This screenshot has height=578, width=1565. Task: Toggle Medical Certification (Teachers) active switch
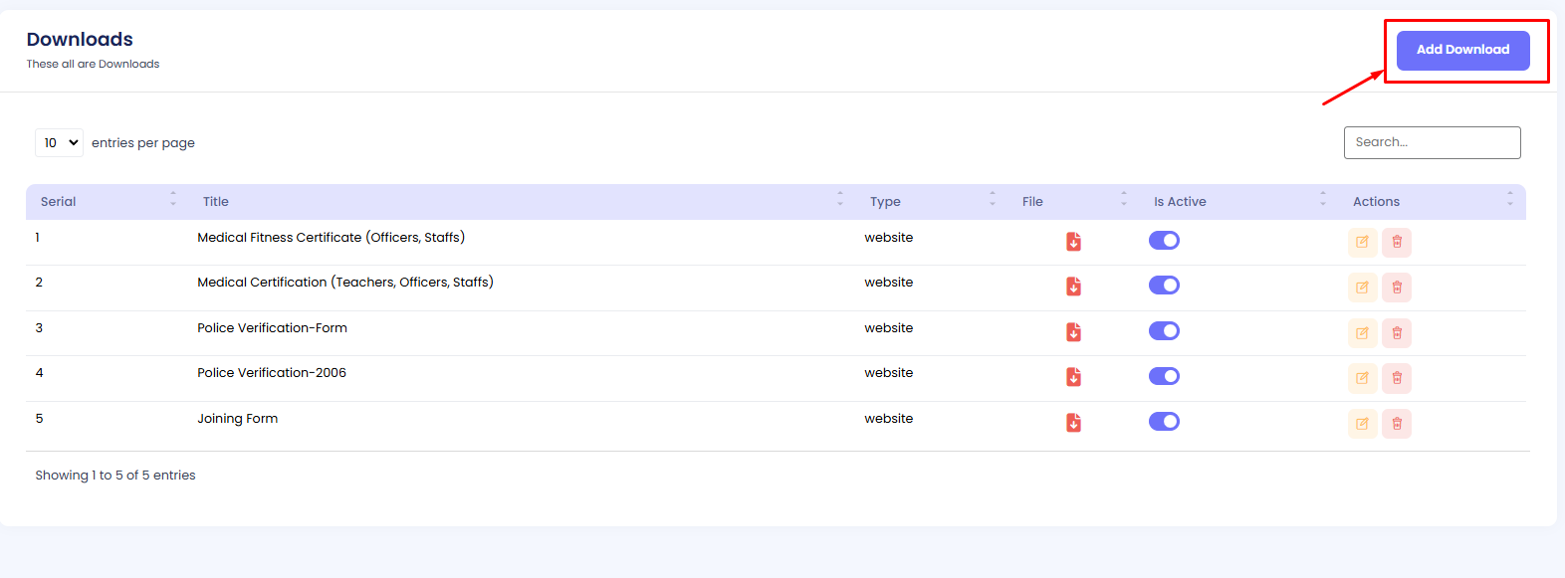coord(1164,286)
